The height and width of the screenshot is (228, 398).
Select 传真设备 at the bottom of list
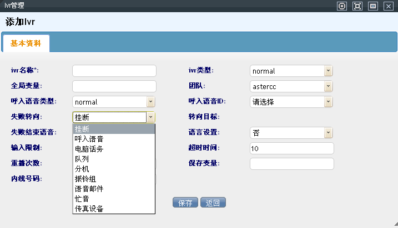click(x=114, y=209)
